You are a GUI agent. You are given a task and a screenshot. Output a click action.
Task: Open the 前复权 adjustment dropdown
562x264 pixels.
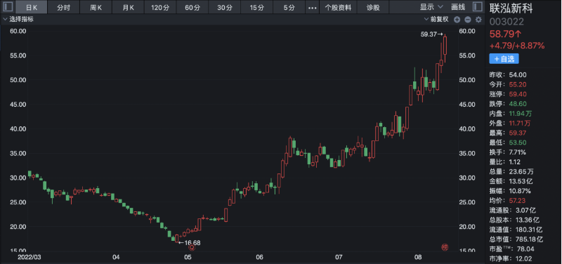436,20
